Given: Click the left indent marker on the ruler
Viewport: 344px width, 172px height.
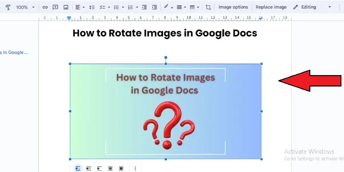Looking at the screenshot, I should click(x=69, y=18).
